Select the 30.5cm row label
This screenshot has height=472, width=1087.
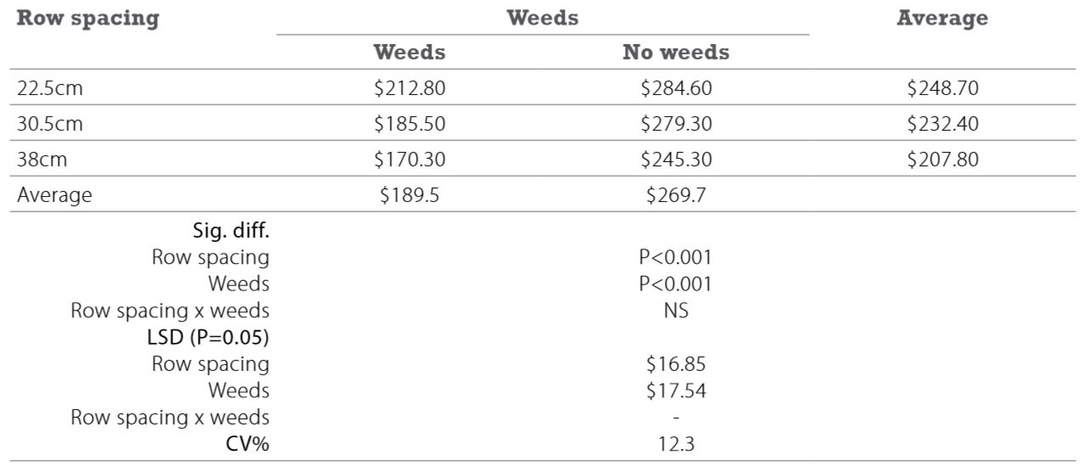[x=50, y=124]
